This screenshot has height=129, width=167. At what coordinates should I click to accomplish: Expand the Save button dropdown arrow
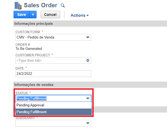33,15
